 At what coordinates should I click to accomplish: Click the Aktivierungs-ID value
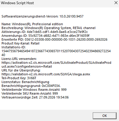[x=57, y=32]
